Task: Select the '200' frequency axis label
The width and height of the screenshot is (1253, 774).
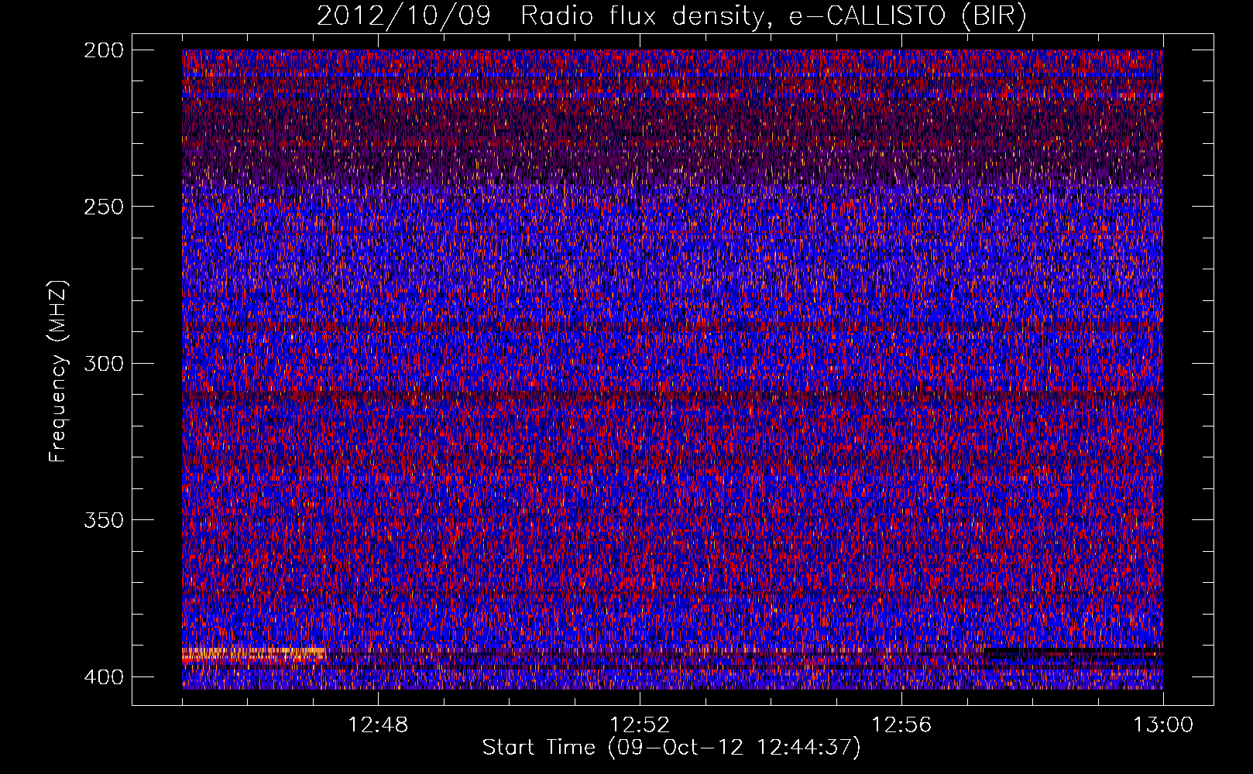Action: (103, 50)
